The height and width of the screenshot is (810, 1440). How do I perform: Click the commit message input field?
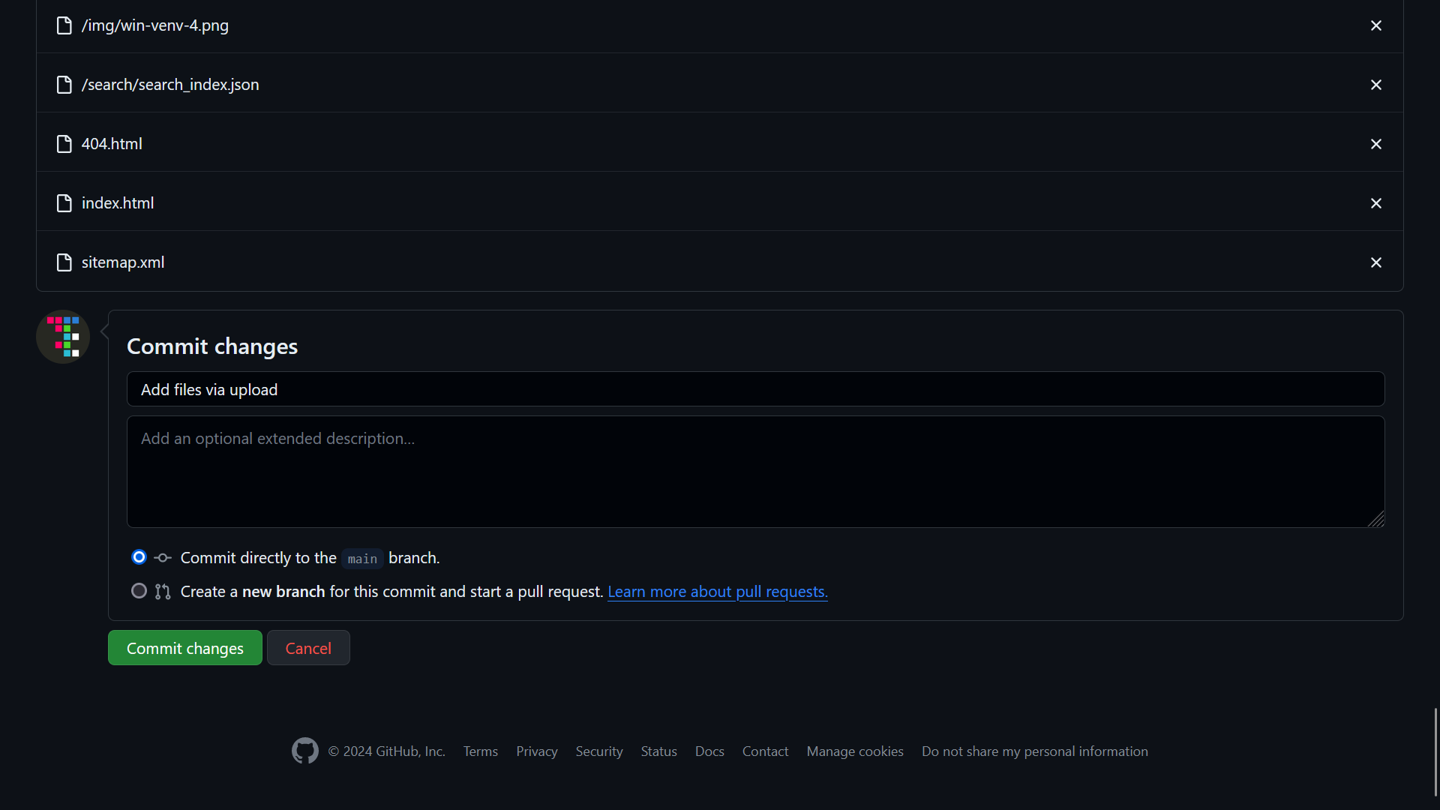[755, 388]
